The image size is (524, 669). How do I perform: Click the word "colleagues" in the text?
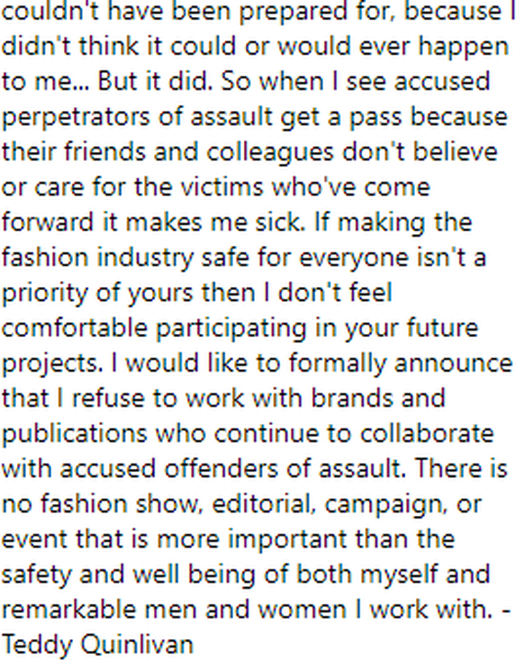coord(270,152)
